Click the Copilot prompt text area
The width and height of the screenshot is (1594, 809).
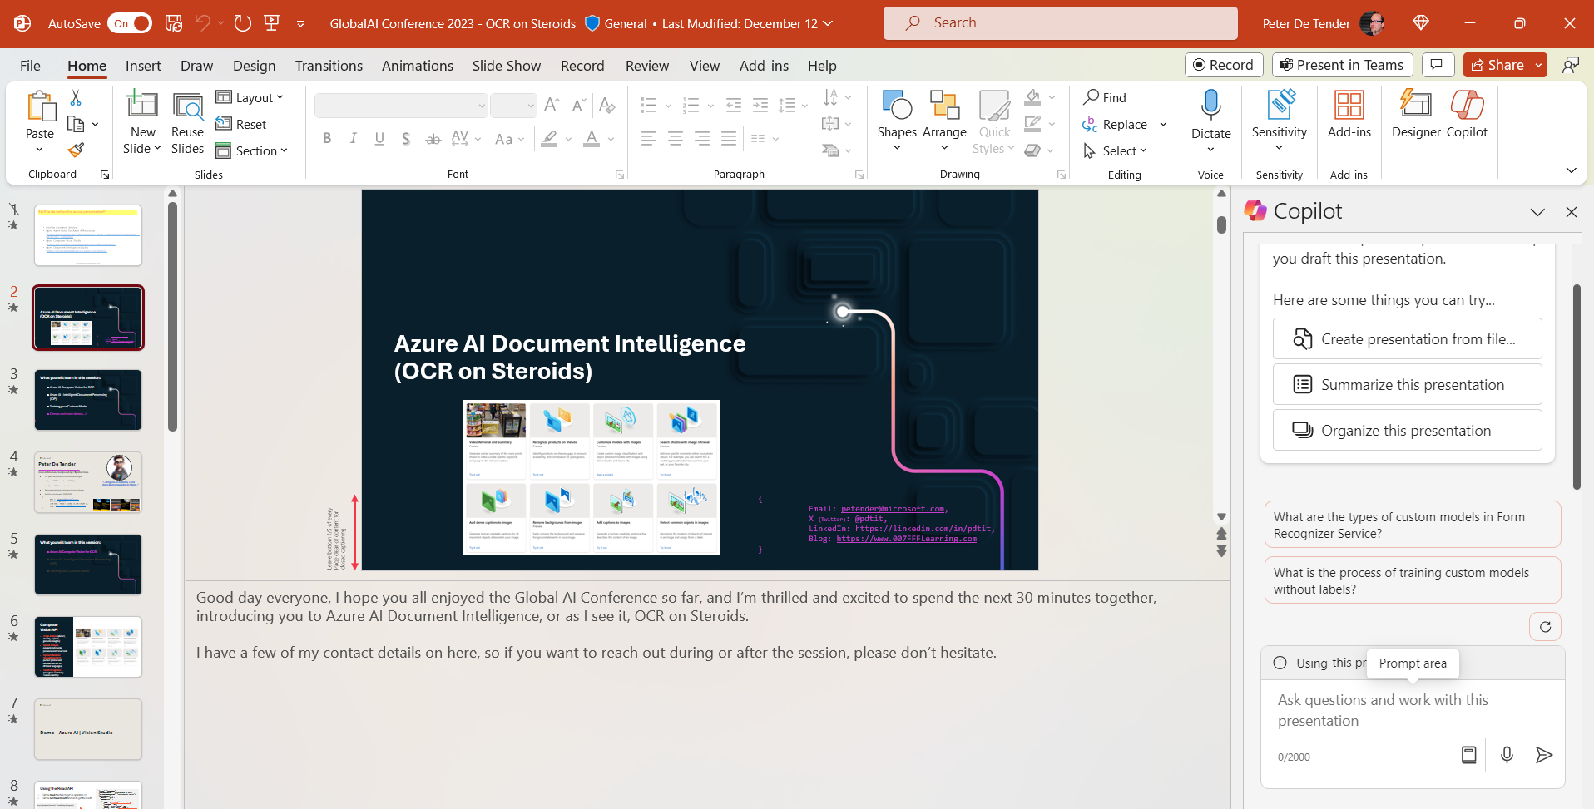coord(1412,710)
